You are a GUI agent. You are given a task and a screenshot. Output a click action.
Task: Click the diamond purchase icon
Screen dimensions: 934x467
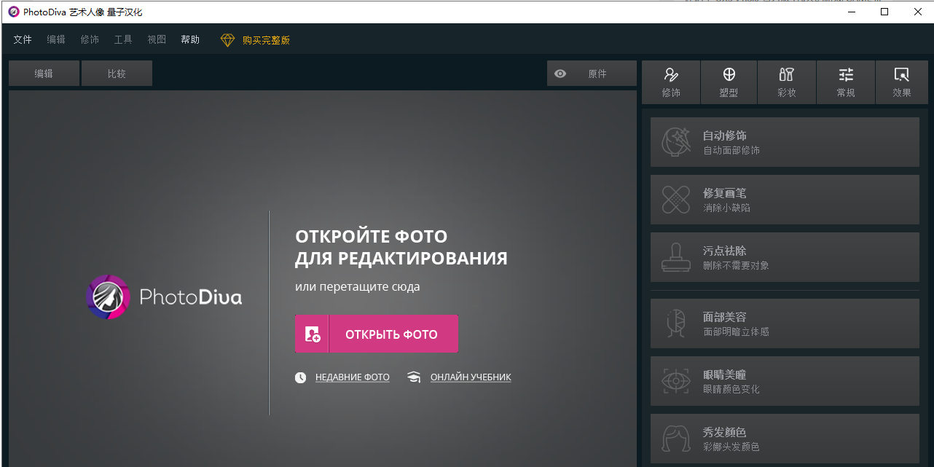pos(228,40)
